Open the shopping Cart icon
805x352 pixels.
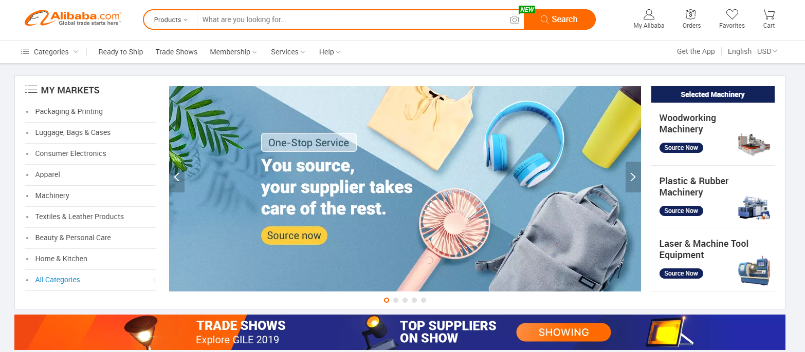coord(769,14)
